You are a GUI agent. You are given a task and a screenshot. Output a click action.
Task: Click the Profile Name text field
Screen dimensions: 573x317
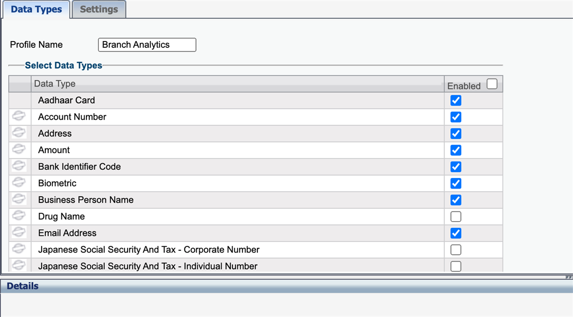(147, 45)
